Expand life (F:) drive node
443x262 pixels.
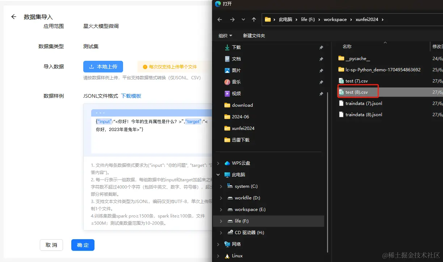[x=221, y=221]
